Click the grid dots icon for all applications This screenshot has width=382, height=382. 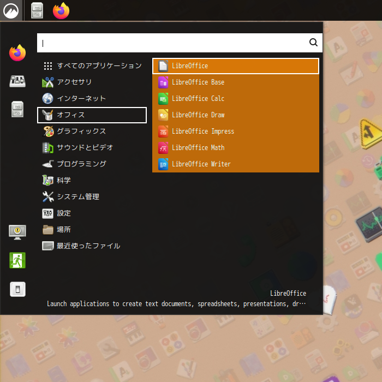pyautogui.click(x=48, y=66)
